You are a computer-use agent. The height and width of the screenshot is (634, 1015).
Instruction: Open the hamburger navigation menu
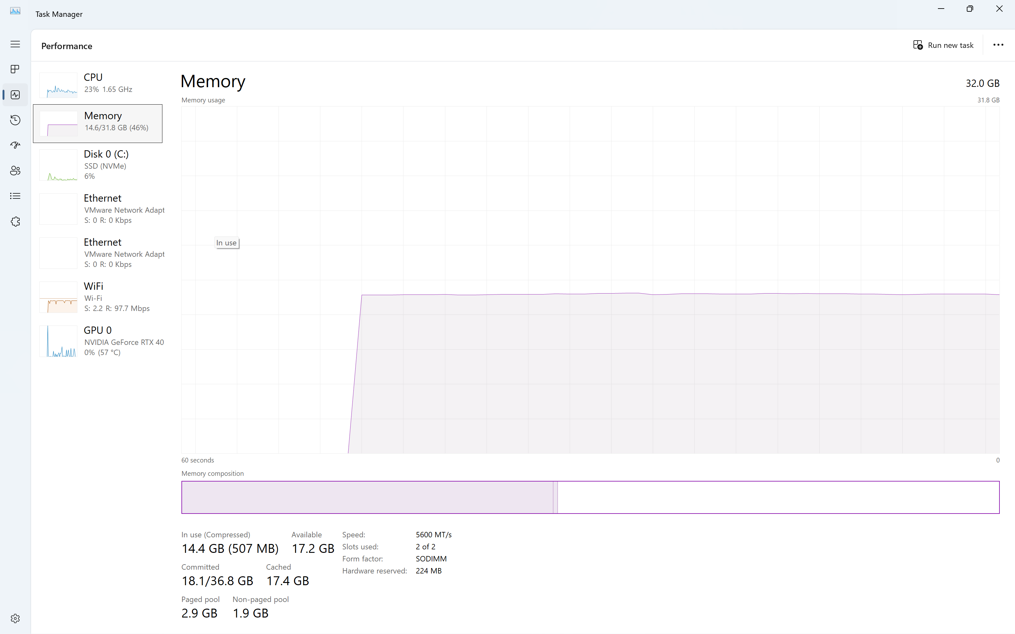[15, 44]
